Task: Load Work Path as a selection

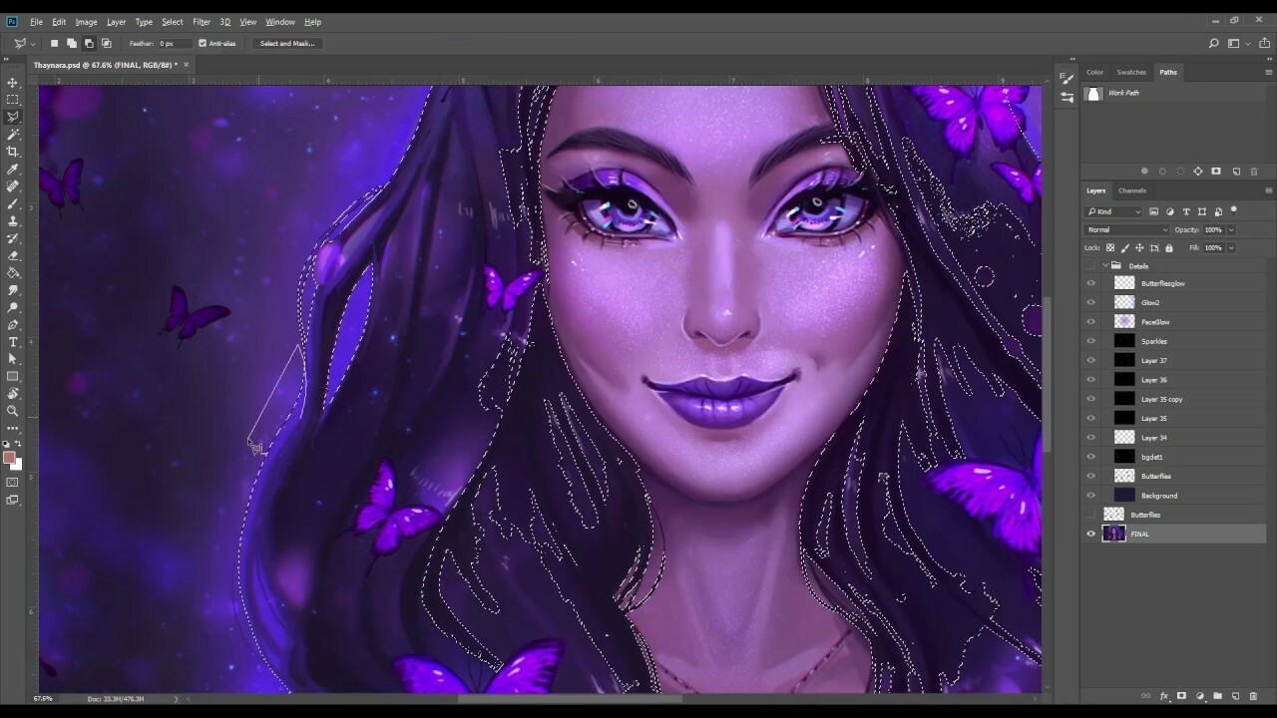Action: [x=1180, y=171]
